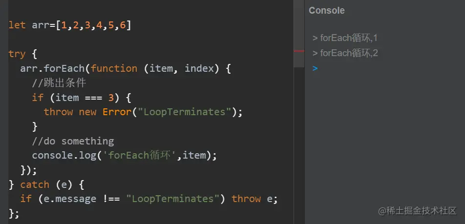Viewport: 465px width, 224px height.
Task: Click the 'if (e.message !== "LoopTerminates") throw e;' line
Action: [149, 199]
